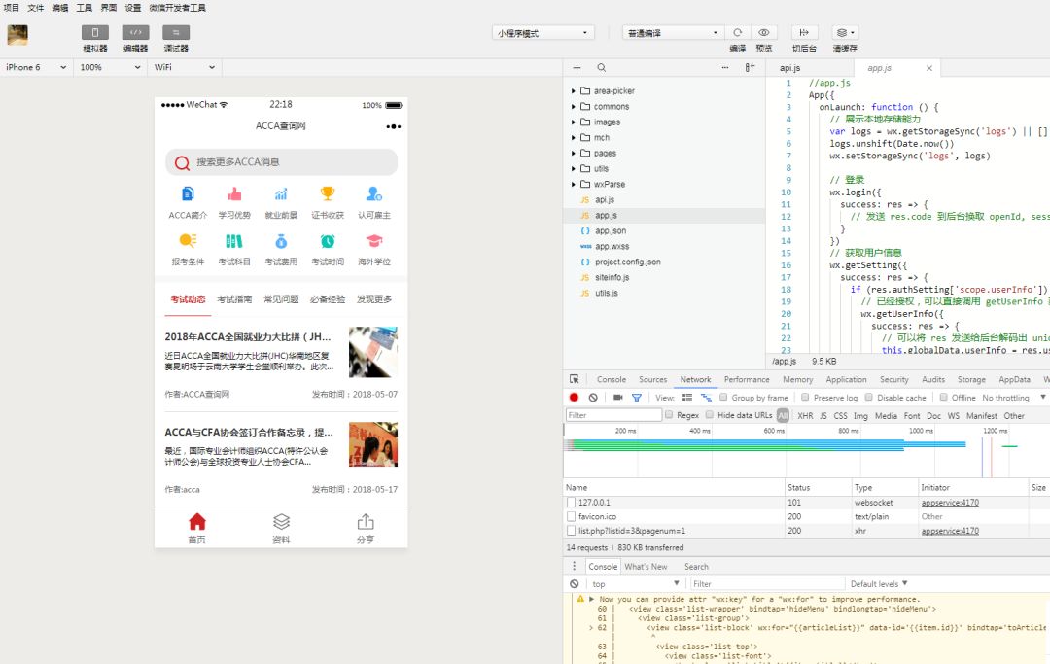1050x664 pixels.
Task: Open the iPhone 6 device dropdown
Action: [x=36, y=67]
